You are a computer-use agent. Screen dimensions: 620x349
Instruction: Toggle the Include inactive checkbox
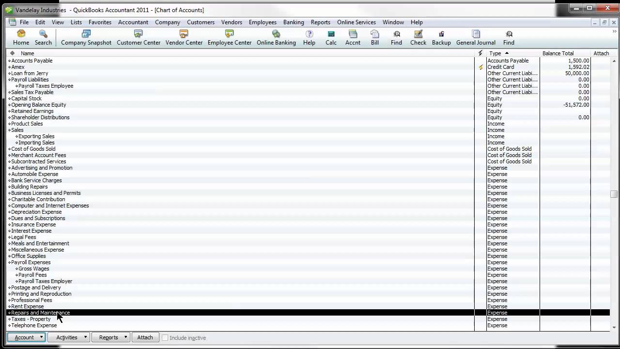[x=165, y=337]
